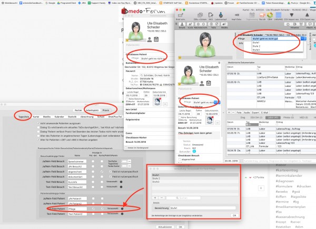Screen dimensions: 316x229
Task: Click the patient avatar in Patientendetails window
Action: (x=136, y=31)
